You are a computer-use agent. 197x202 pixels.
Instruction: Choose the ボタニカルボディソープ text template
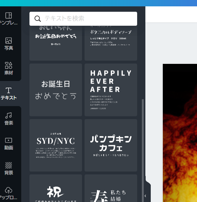pos(111,43)
